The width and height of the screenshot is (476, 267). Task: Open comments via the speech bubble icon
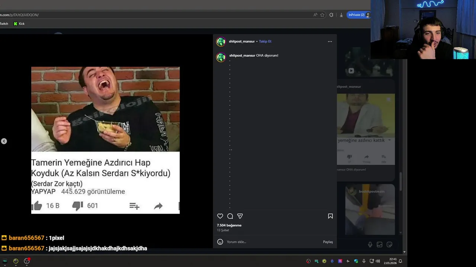[x=230, y=216]
